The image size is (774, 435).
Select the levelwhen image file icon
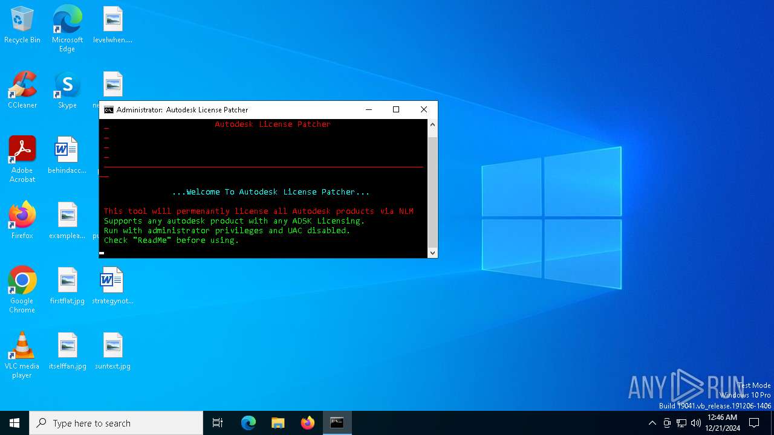pyautogui.click(x=112, y=25)
